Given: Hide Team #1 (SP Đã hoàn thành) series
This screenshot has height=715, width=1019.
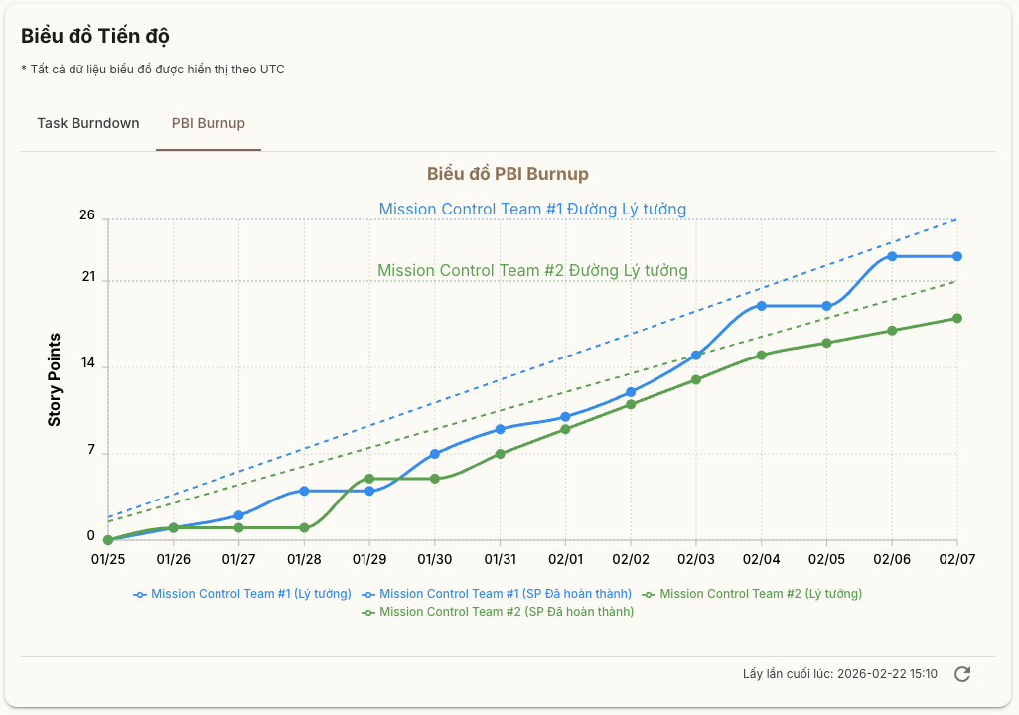Looking at the screenshot, I should click(x=497, y=594).
